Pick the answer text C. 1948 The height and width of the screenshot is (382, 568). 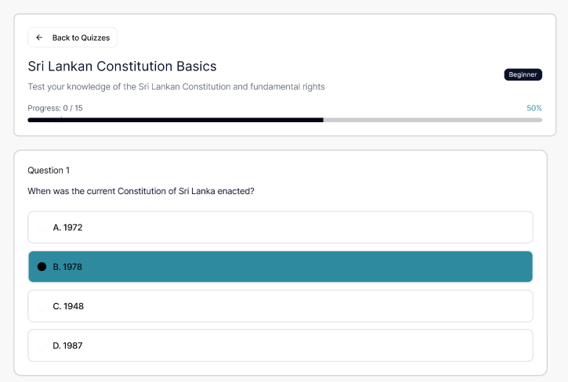[68, 306]
